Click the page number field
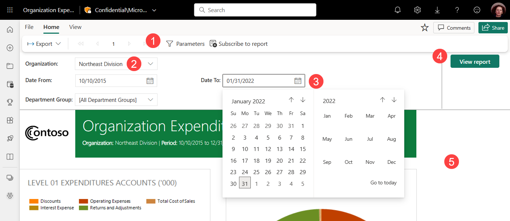 click(x=113, y=44)
